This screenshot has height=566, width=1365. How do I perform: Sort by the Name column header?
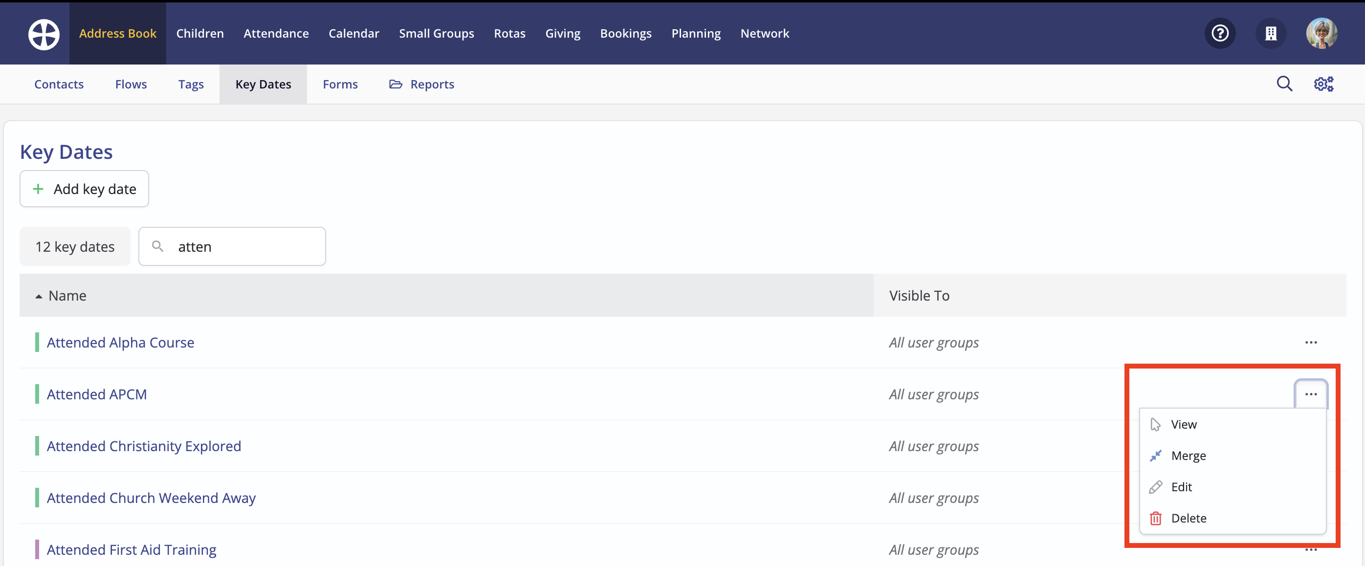[x=67, y=296]
